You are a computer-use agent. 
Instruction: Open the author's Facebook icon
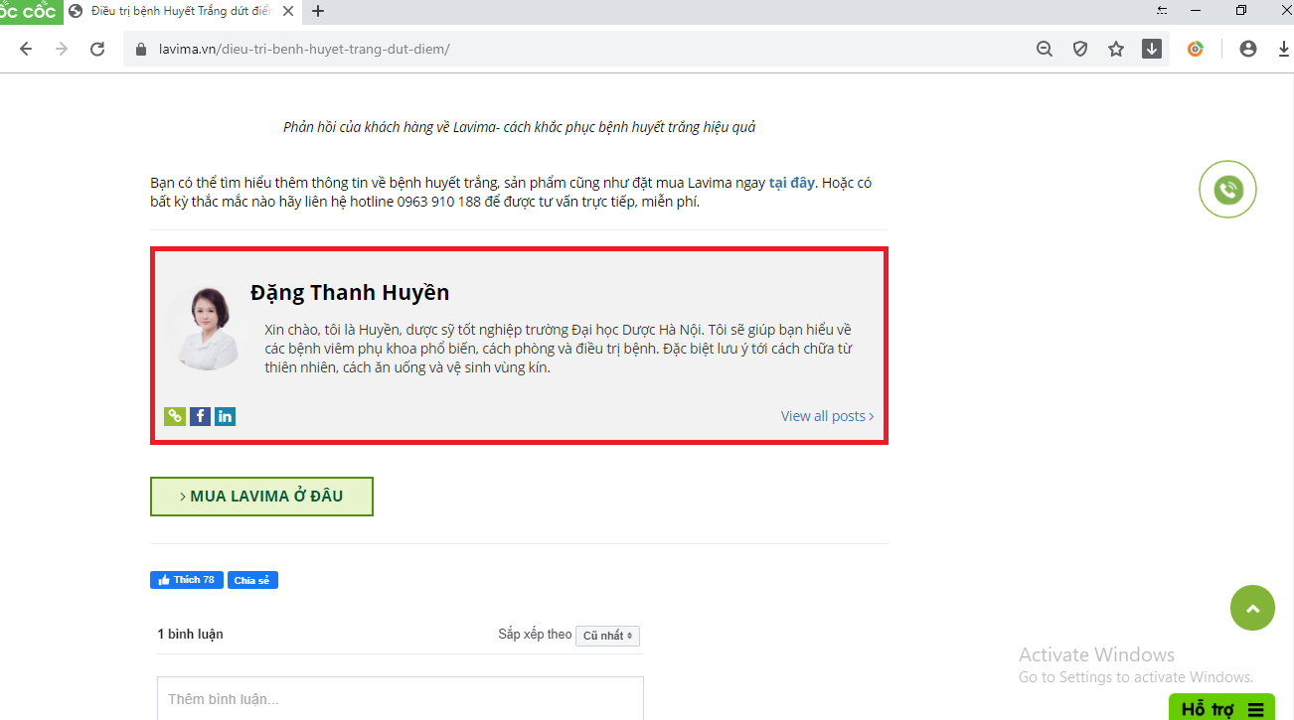(200, 416)
